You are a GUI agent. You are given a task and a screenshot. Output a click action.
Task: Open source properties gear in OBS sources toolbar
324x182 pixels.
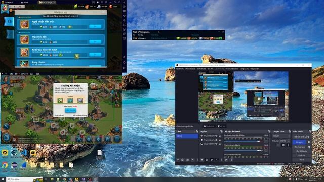click(x=212, y=160)
